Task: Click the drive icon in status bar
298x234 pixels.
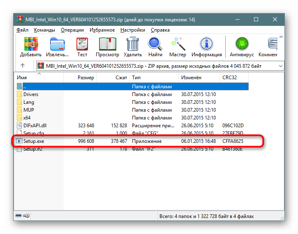Action: tap(18, 216)
